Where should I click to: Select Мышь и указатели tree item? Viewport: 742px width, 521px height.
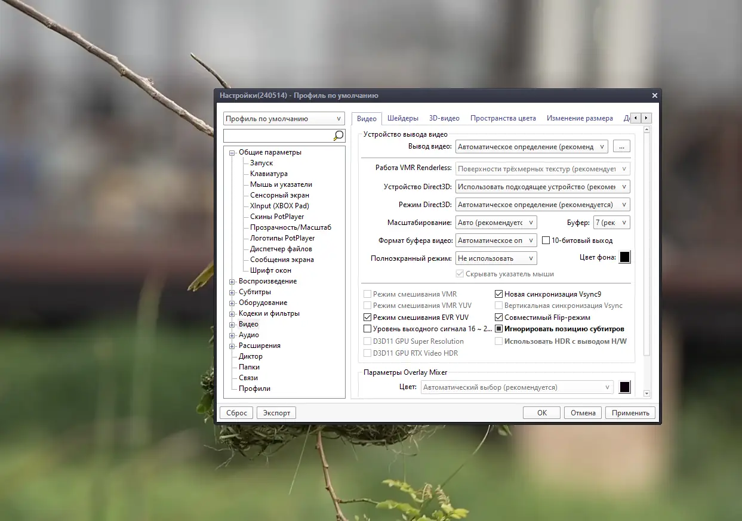[x=281, y=184]
